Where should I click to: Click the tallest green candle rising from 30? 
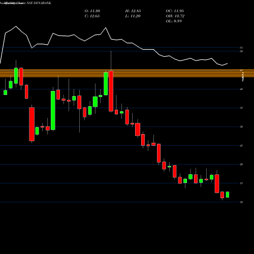(53, 110)
